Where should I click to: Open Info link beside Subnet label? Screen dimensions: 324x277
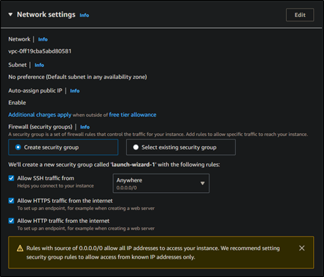39,65
